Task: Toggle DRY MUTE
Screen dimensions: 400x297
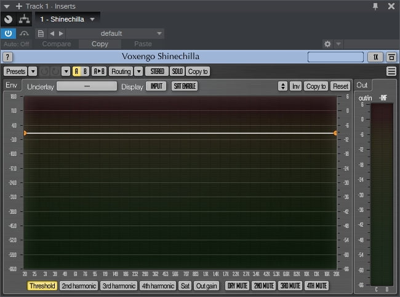Action: (x=238, y=285)
